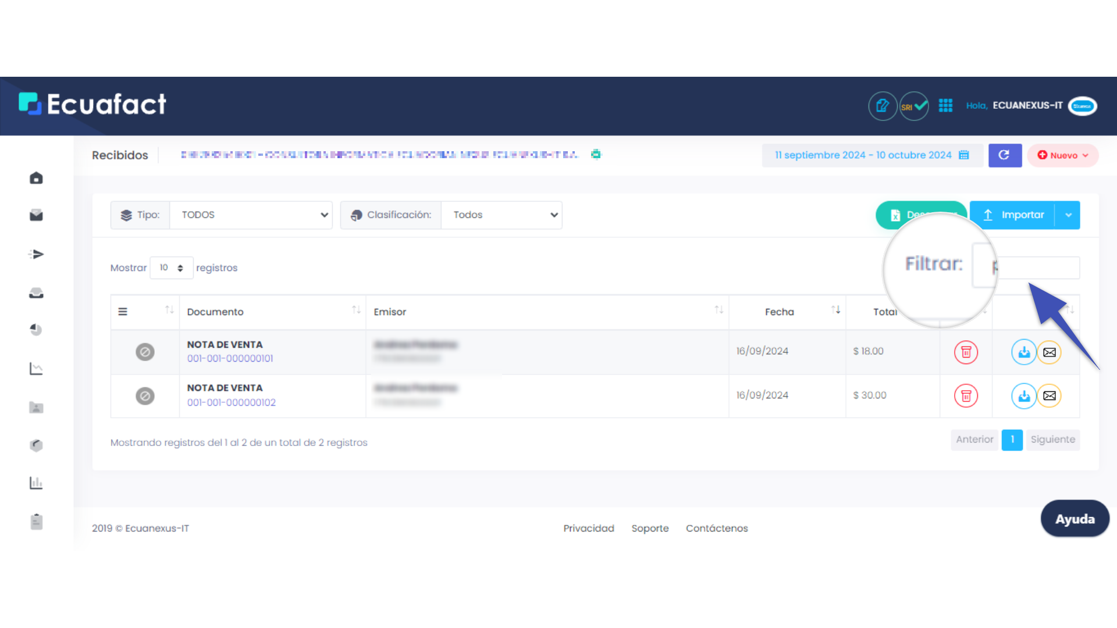
Task: Click the send arrow sidebar icon
Action: 36,254
